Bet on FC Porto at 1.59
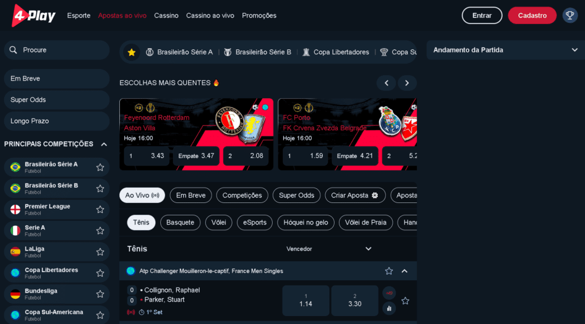 (305, 156)
